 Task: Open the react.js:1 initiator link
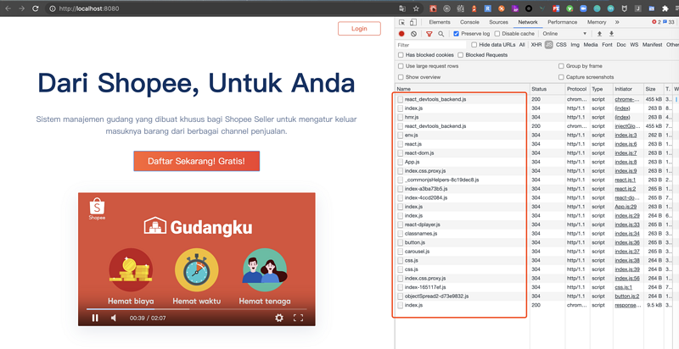[x=626, y=180]
